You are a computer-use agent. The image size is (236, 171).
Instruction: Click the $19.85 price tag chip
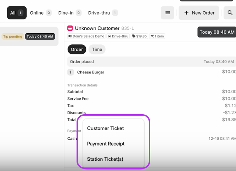click(139, 36)
